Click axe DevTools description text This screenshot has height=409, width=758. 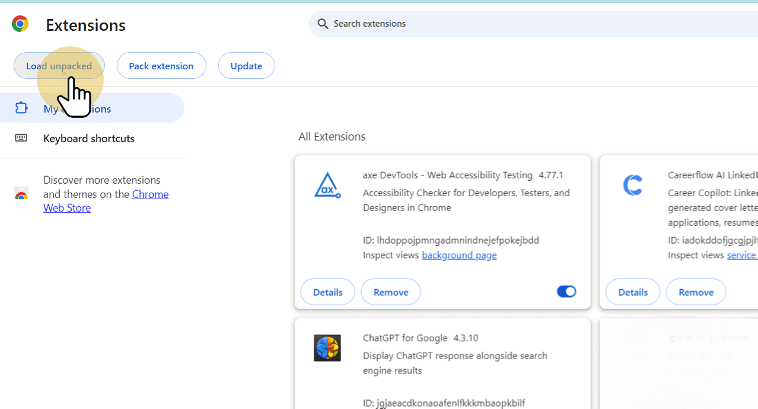pyautogui.click(x=466, y=200)
